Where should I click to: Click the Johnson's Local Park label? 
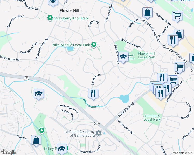[152, 118]
